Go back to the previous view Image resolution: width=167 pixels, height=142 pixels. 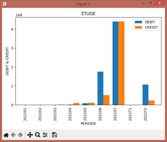tap(13, 135)
